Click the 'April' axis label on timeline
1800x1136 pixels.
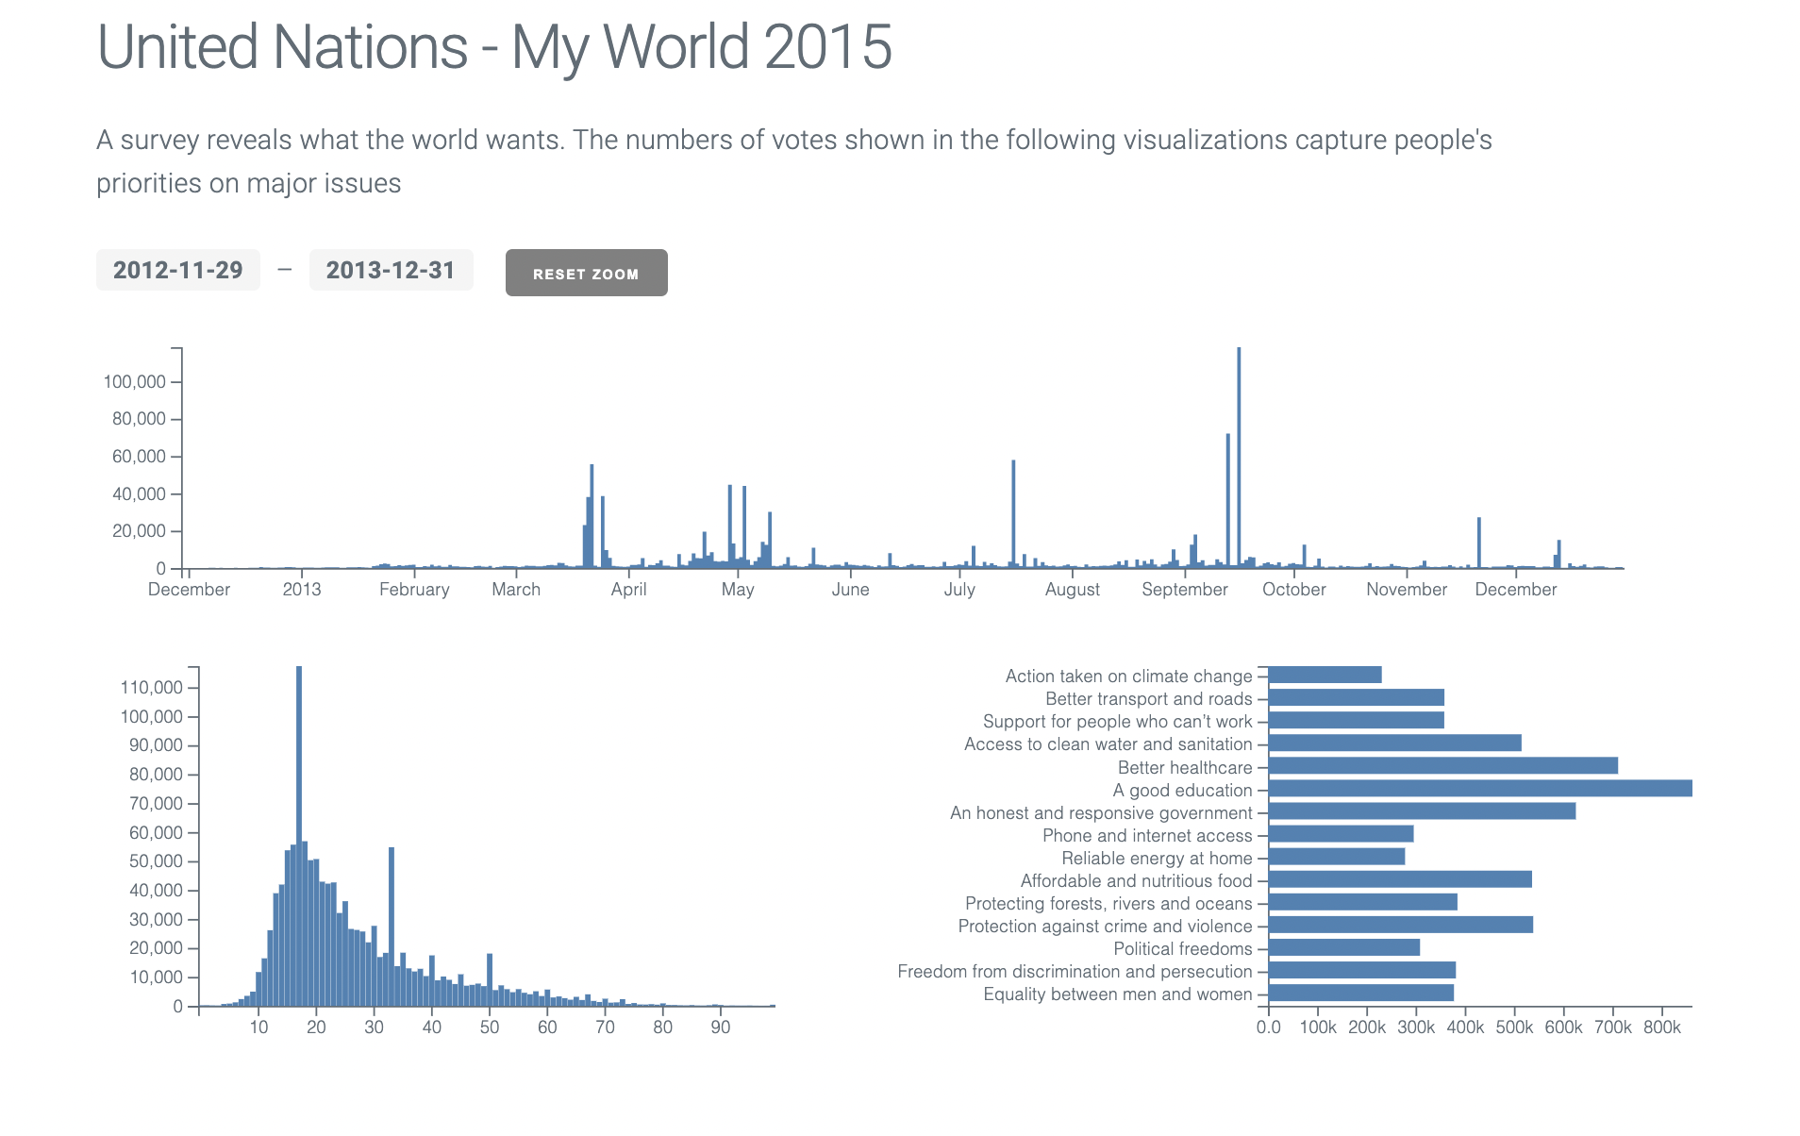coord(628,589)
